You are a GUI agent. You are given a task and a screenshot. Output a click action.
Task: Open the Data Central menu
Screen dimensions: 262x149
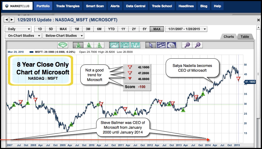[136, 6]
